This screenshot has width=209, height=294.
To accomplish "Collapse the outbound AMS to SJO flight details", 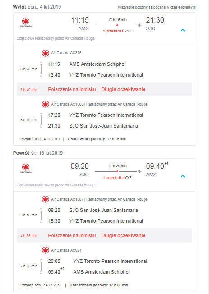I will click(183, 30).
